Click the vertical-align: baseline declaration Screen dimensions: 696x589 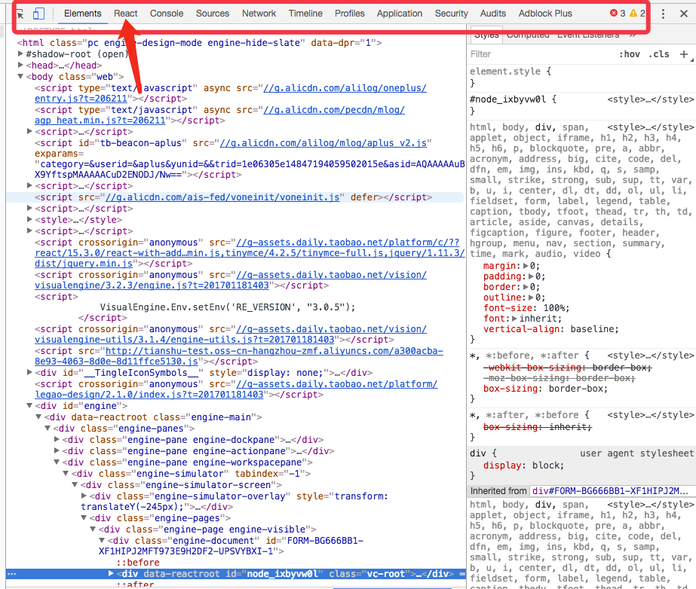[x=551, y=329]
